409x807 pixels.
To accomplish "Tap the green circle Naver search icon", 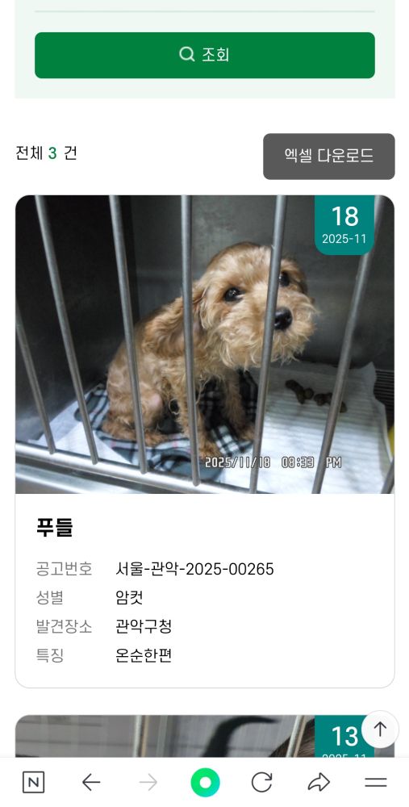I will coord(205,783).
